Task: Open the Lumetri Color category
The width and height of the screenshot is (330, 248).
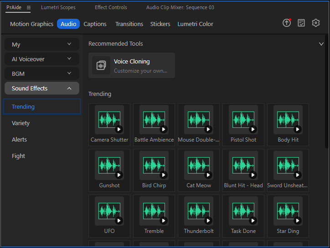Action: pos(195,24)
